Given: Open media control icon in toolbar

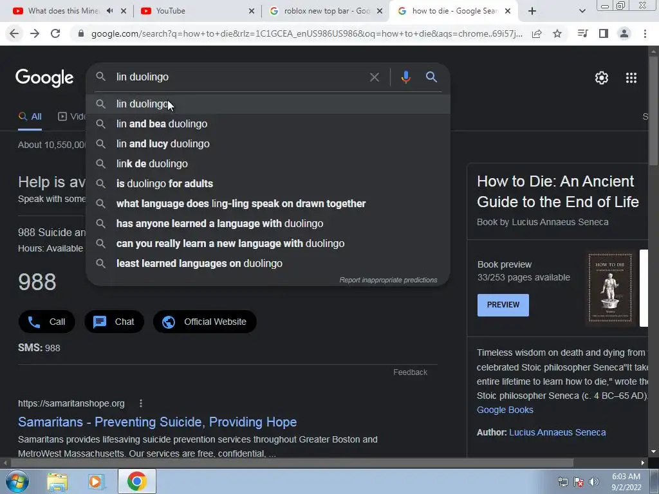Looking at the screenshot, I should pyautogui.click(x=582, y=33).
